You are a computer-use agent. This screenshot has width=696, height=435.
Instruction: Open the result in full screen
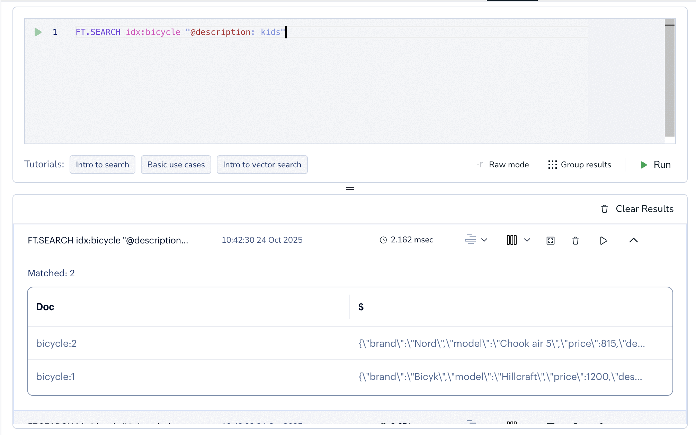tap(551, 241)
